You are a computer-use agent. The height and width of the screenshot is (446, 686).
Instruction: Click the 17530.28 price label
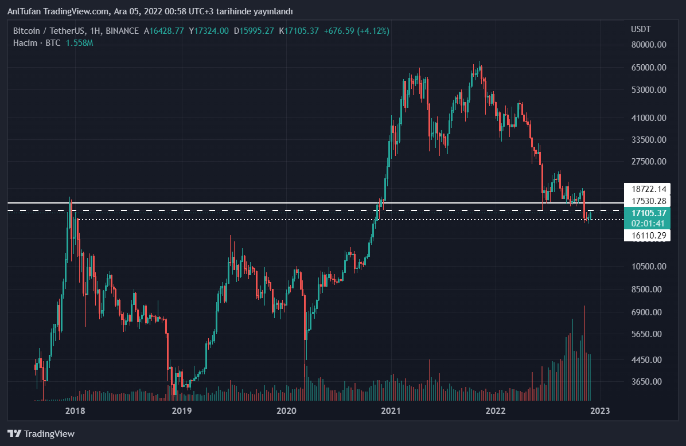647,201
